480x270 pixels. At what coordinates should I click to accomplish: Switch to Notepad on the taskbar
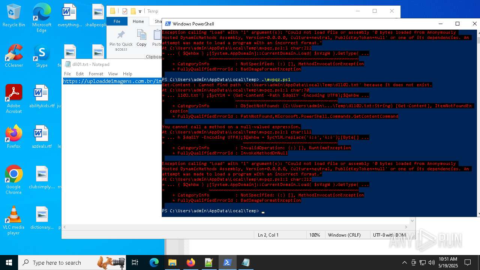pos(246,262)
